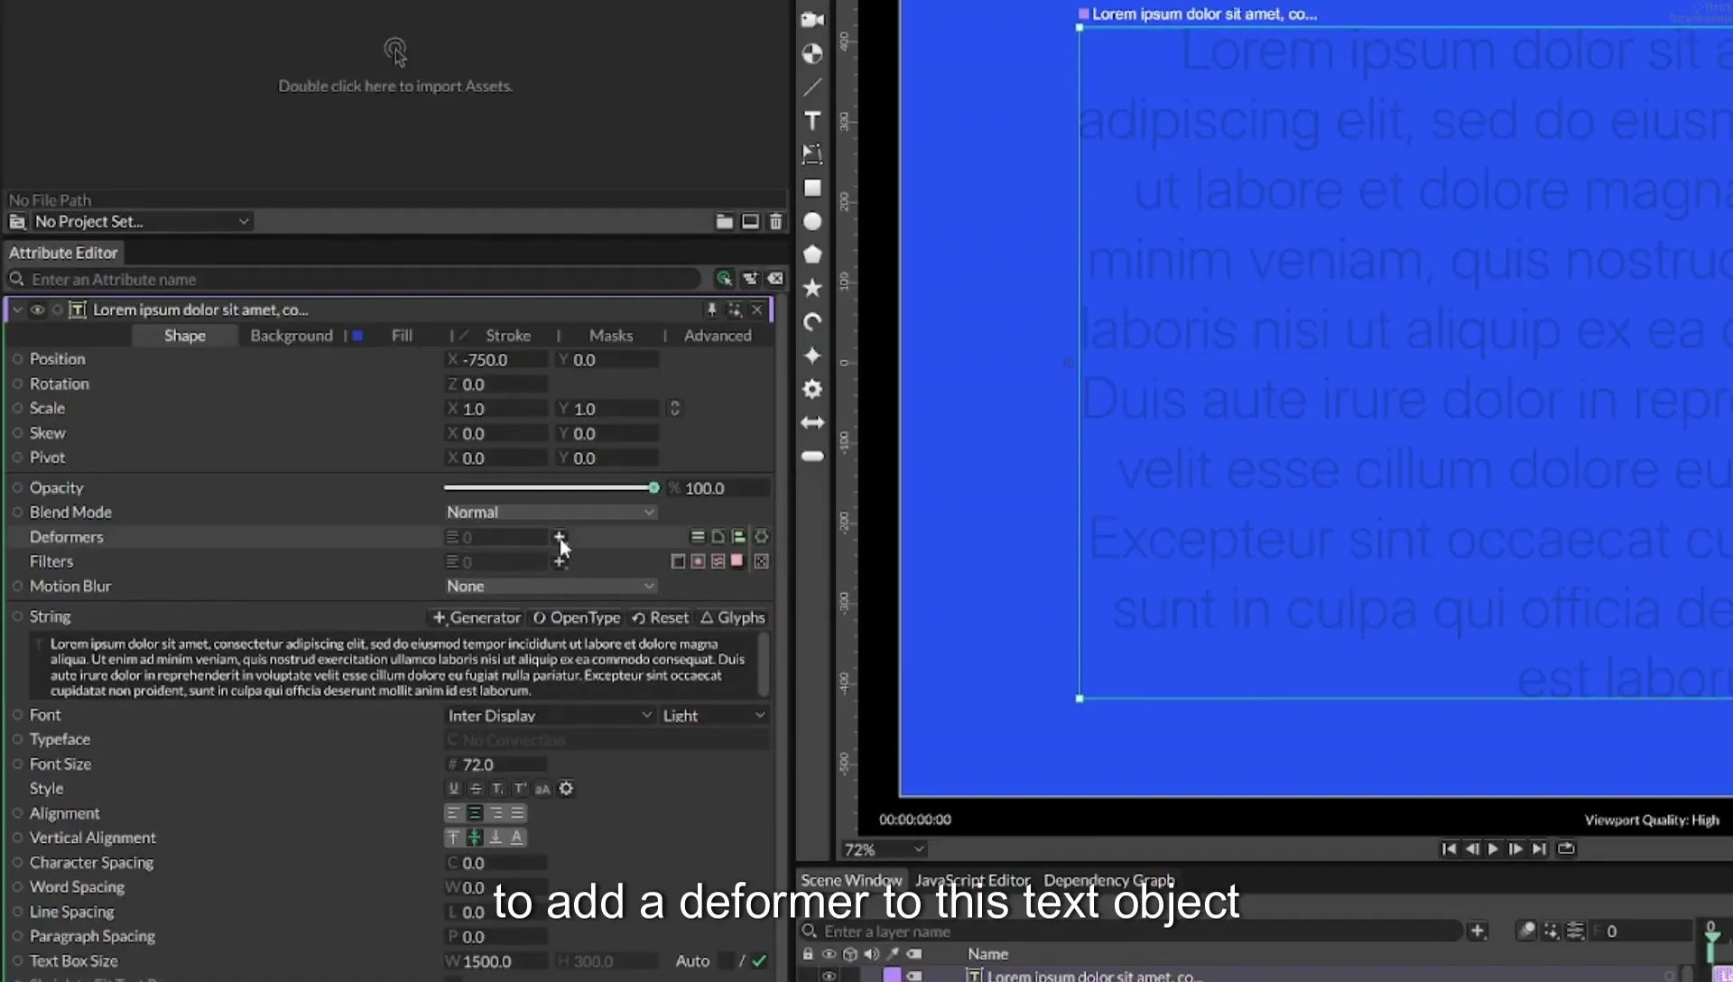Image resolution: width=1733 pixels, height=982 pixels.
Task: Toggle the Scale proportional lock
Action: pos(674,409)
